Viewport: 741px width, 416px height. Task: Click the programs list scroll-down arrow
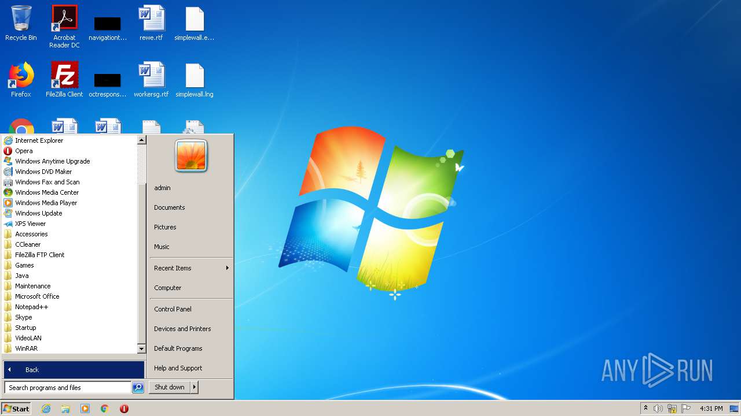(141, 349)
